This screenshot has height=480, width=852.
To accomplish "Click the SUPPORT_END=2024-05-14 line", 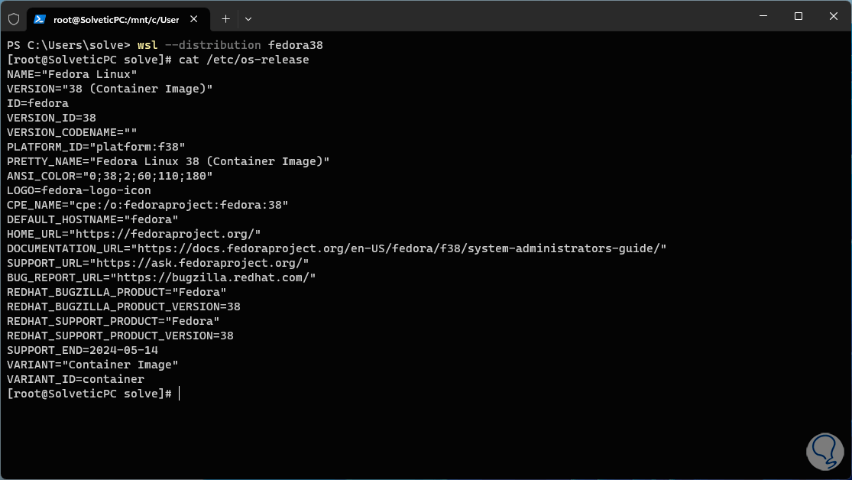I will point(82,350).
